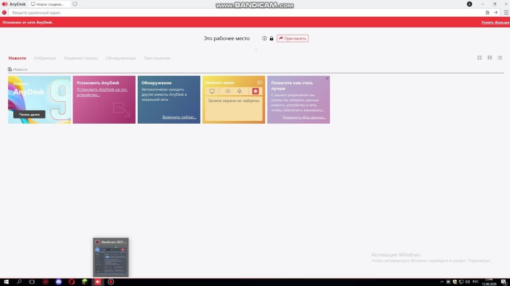The height and width of the screenshot is (286, 510).
Task: Click the 'Новое соедине...' session tab
Action: [x=49, y=4]
